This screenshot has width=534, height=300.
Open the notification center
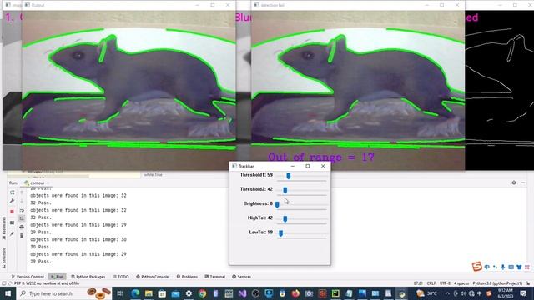point(523,293)
